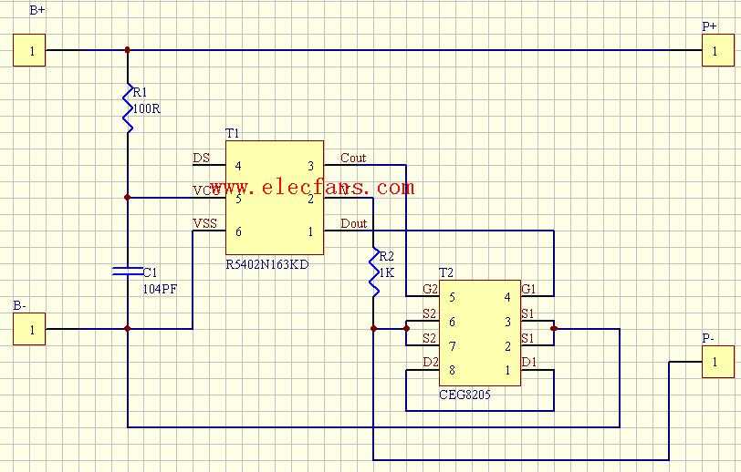Click the R2 designator label
Viewport: 741px width, 472px height.
(x=387, y=256)
